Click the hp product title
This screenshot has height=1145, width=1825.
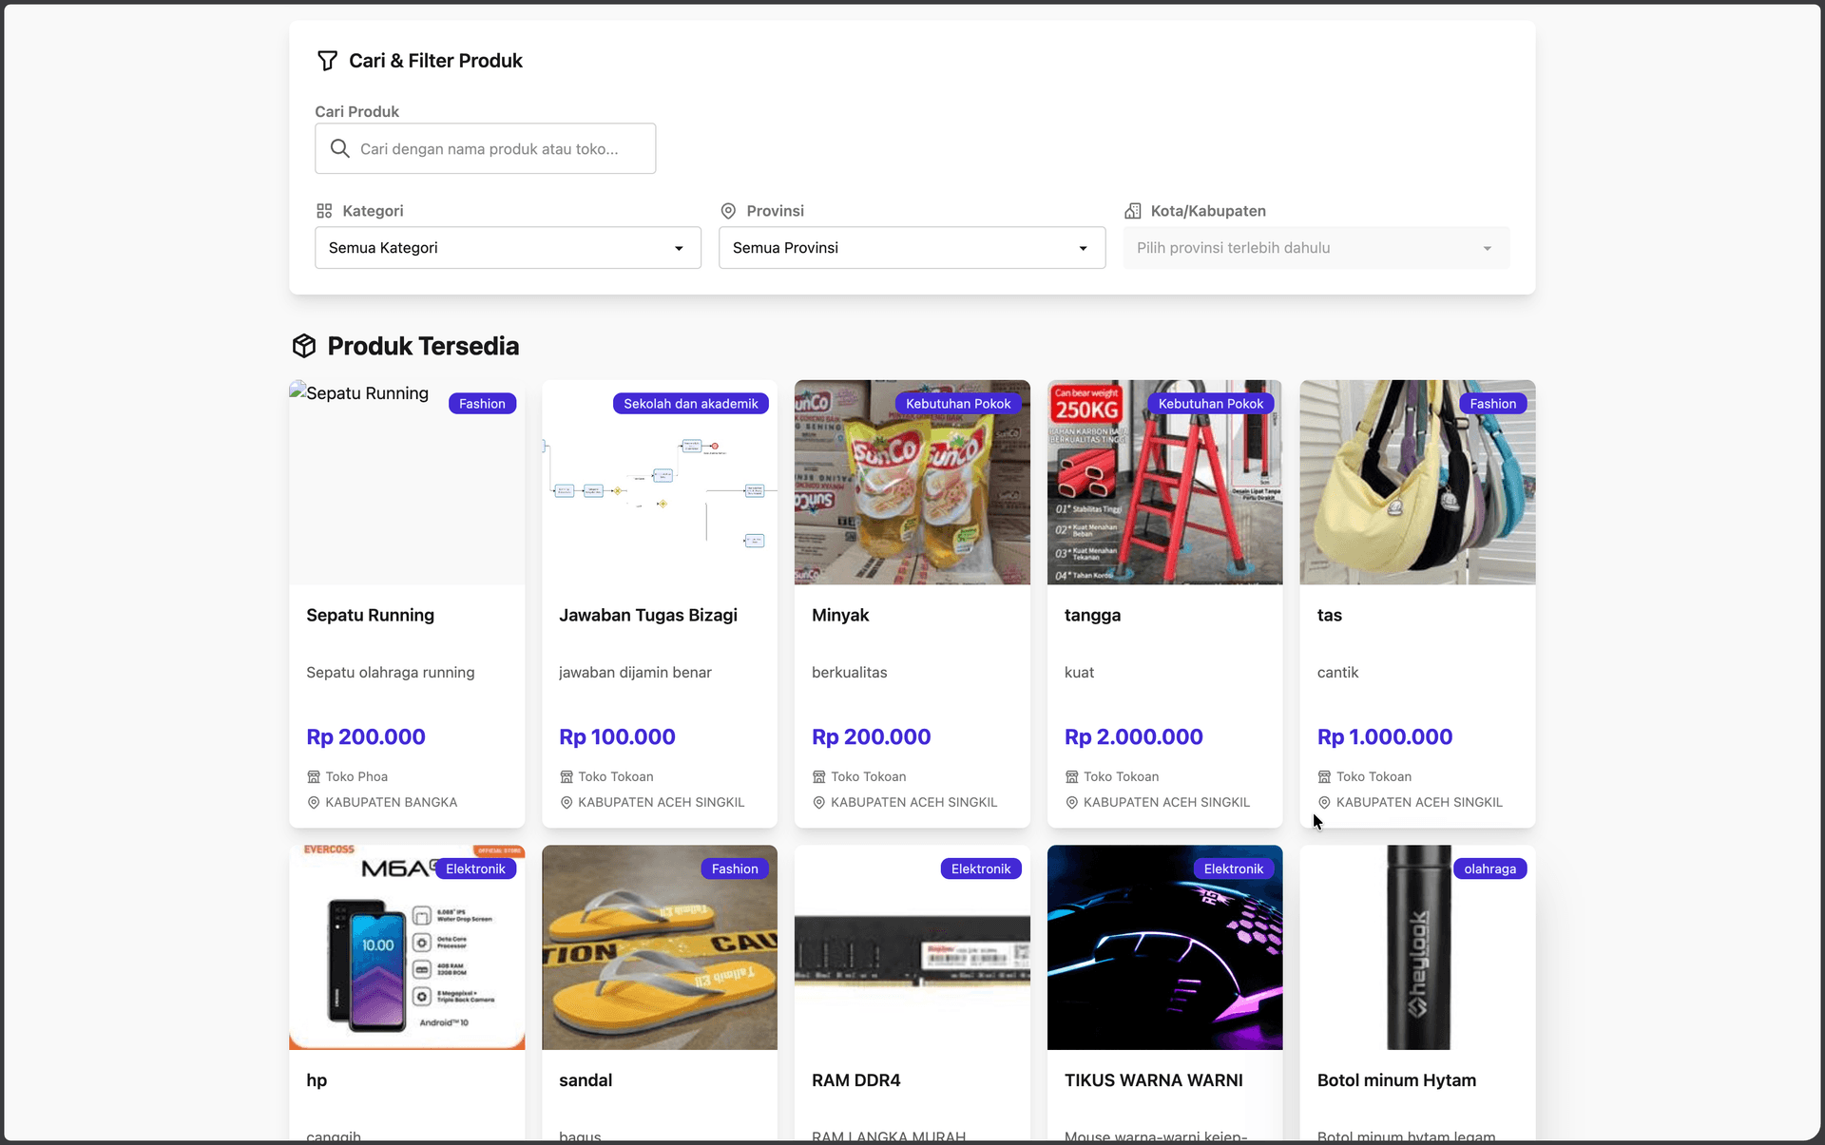pos(317,1081)
